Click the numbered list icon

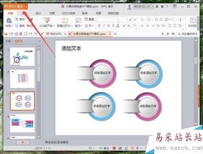pos(149,20)
